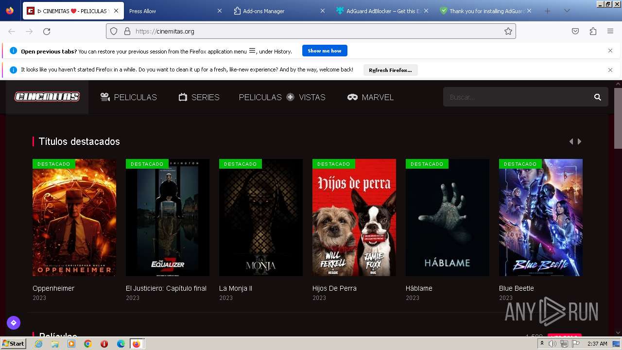View site security via the padlock icon
This screenshot has height=350, width=622.
(127, 31)
